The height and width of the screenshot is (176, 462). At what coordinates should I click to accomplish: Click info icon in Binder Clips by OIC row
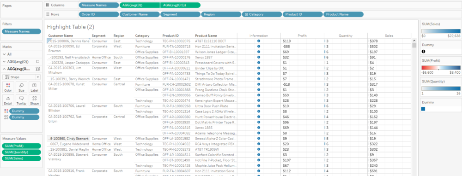click(x=259, y=68)
